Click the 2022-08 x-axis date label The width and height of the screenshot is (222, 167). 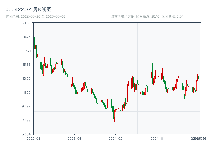point(33,138)
